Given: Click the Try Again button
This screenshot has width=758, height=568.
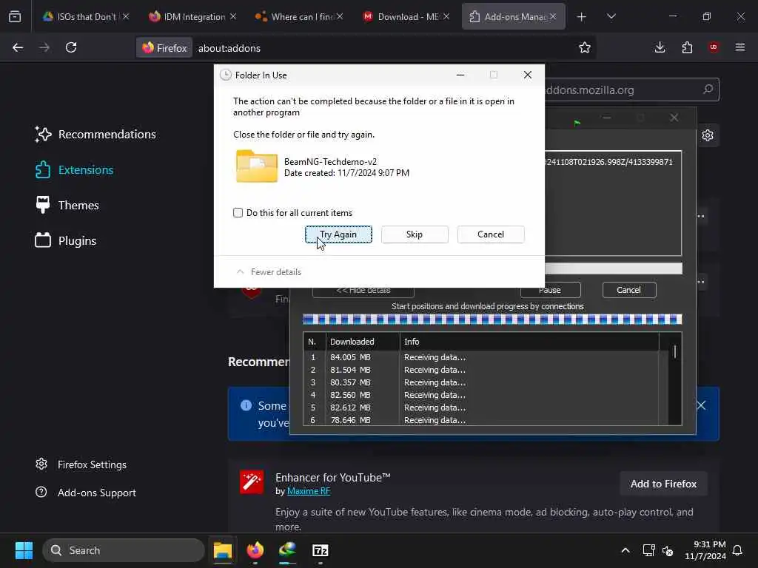Looking at the screenshot, I should (338, 234).
